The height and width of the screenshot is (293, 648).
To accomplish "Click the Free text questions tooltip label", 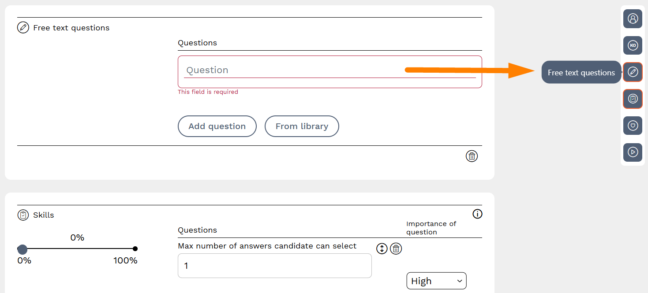I will 581,73.
